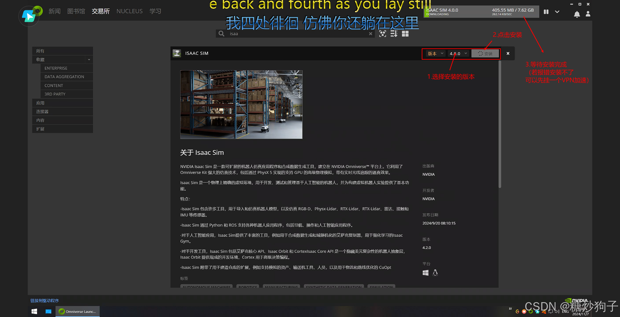620x317 pixels.
Task: Open the notifications bell
Action: point(577,14)
